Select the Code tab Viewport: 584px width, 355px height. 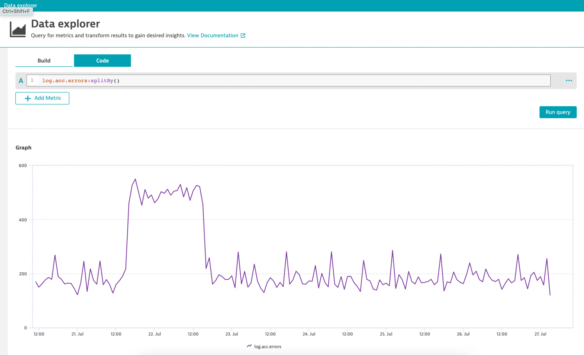(x=102, y=60)
